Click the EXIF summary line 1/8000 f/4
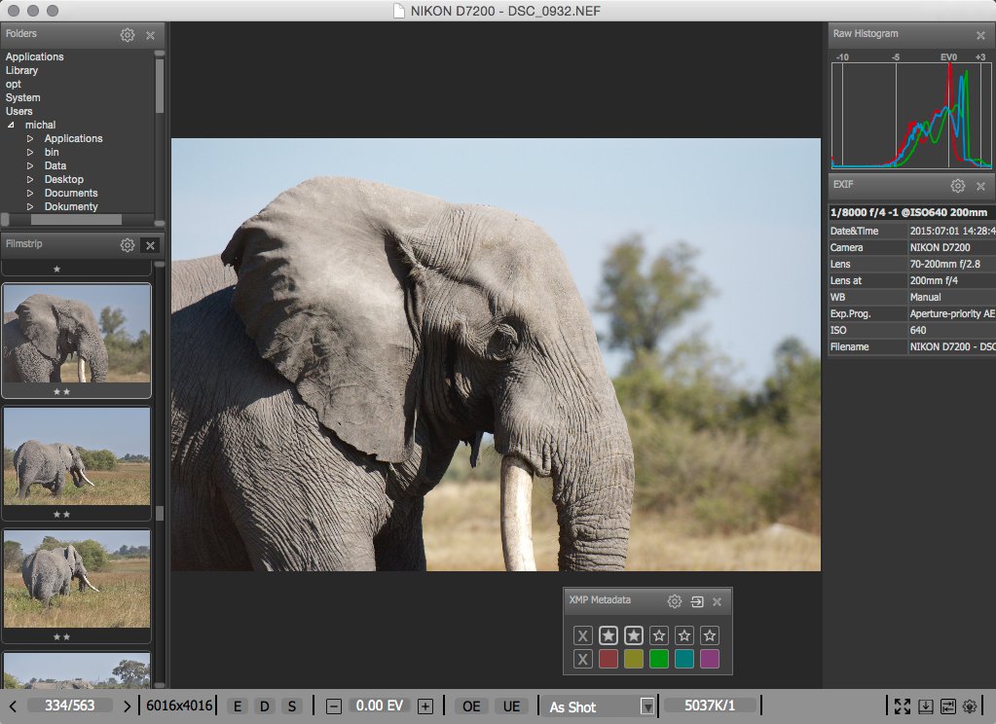The height and width of the screenshot is (724, 996). (909, 213)
